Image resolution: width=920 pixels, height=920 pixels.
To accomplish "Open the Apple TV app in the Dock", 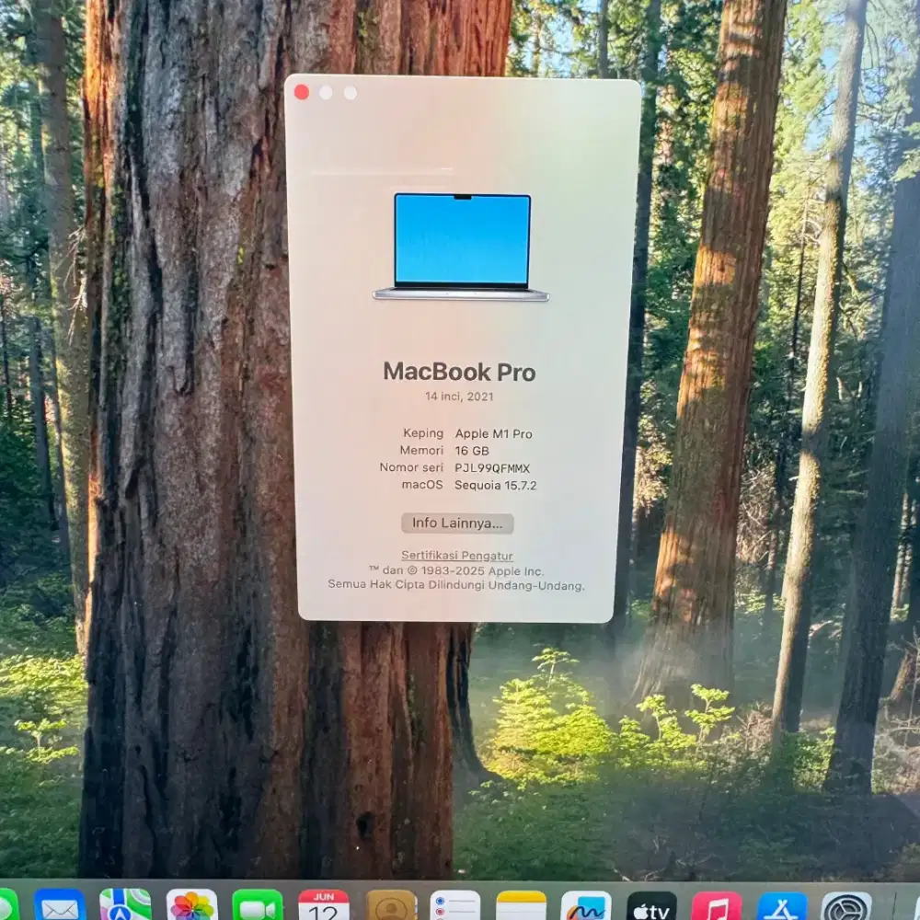I will point(652,904).
